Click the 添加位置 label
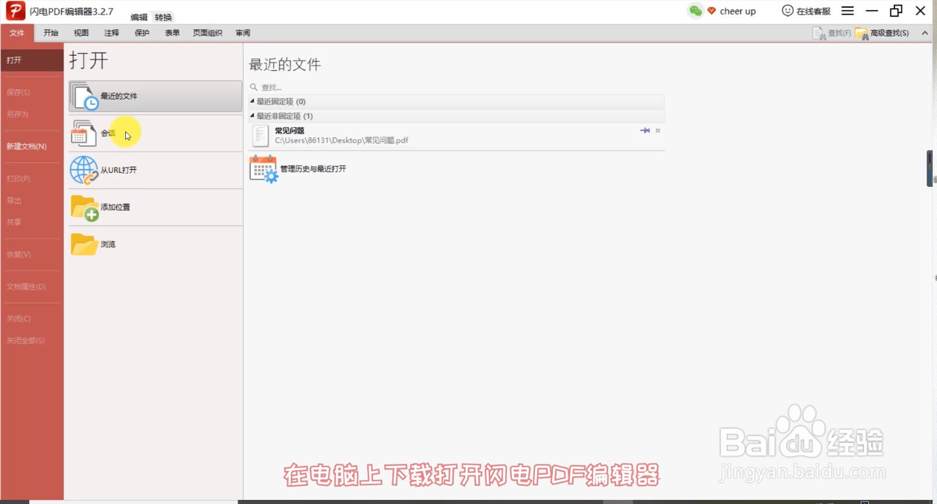Image resolution: width=937 pixels, height=504 pixels. click(115, 207)
